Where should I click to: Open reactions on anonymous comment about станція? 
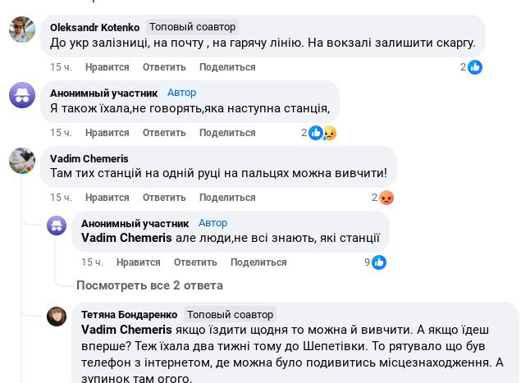tap(322, 133)
